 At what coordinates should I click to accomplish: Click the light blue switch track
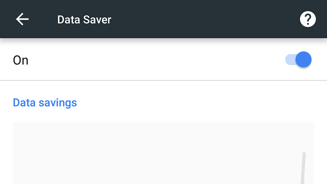(291, 60)
